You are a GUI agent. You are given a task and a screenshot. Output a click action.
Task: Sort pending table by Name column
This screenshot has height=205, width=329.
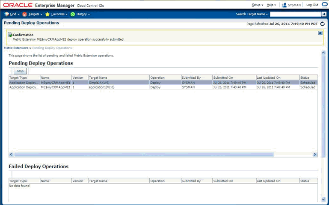pos(56,77)
